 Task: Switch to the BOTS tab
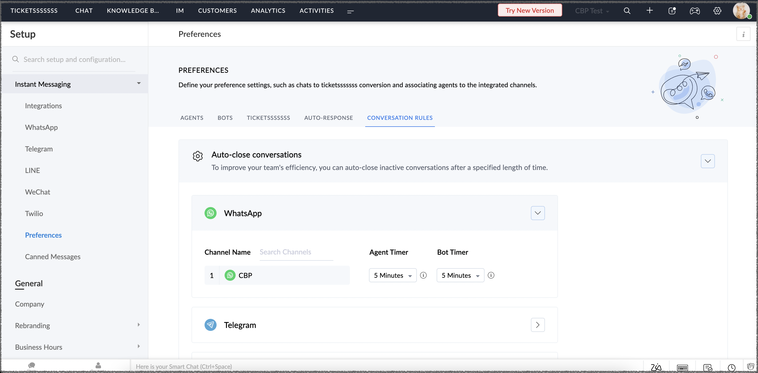click(225, 118)
